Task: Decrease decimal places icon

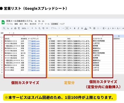Action: (39, 28)
